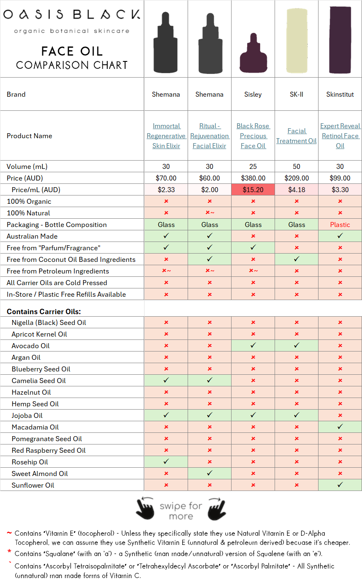Click the Red Raspberry Seed Oil row label
This screenshot has width=362, height=581.
[x=48, y=450]
